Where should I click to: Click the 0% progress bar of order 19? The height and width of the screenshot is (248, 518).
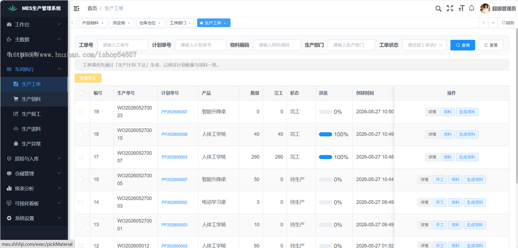pos(325,112)
